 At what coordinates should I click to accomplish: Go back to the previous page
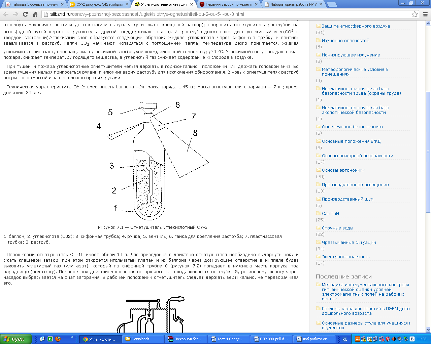coord(6,14)
